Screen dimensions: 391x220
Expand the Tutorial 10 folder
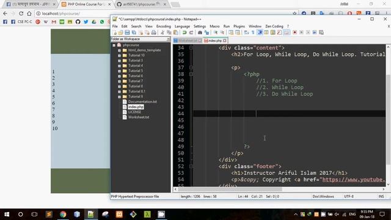[119, 56]
